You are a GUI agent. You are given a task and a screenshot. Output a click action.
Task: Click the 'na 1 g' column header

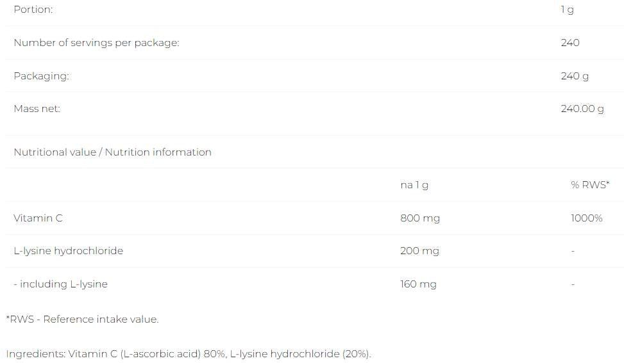coord(414,185)
